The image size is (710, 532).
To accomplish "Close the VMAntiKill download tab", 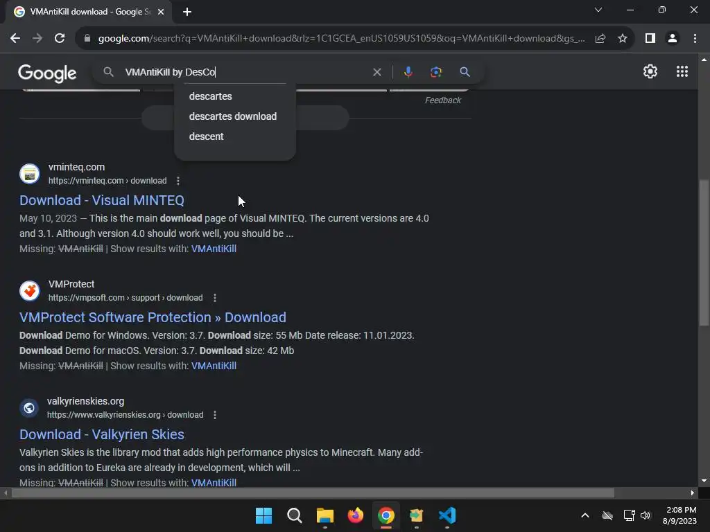I will point(161,12).
